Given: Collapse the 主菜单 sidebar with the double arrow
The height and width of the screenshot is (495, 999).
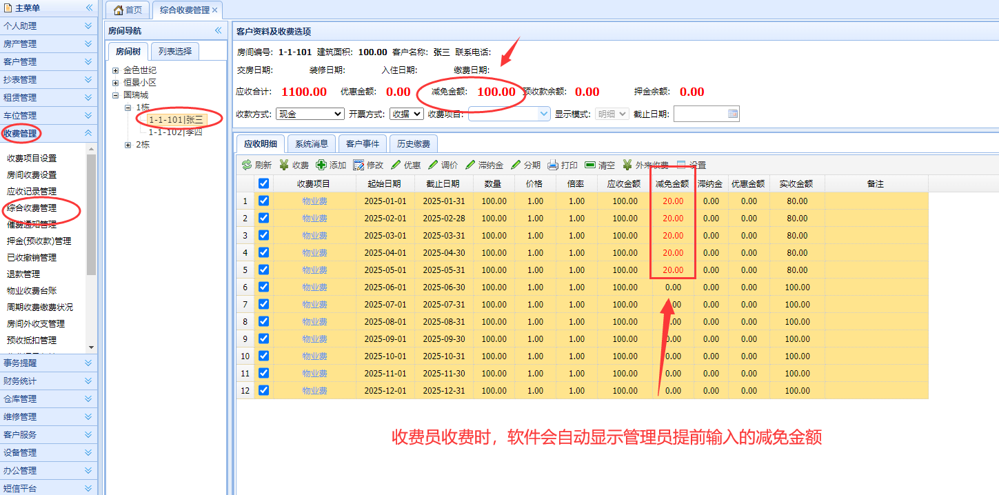Looking at the screenshot, I should coord(89,8).
